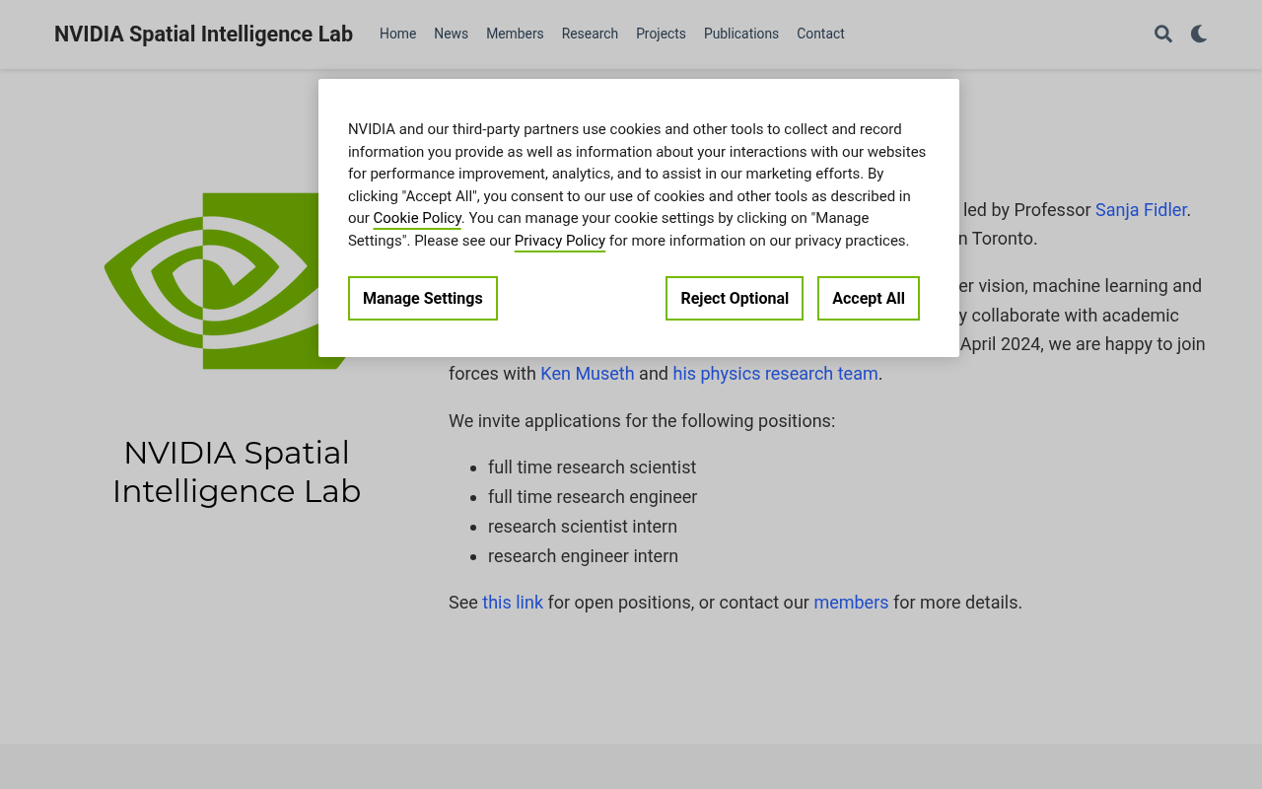Toggle dark mode with the moon icon
The height and width of the screenshot is (789, 1262).
click(1198, 34)
